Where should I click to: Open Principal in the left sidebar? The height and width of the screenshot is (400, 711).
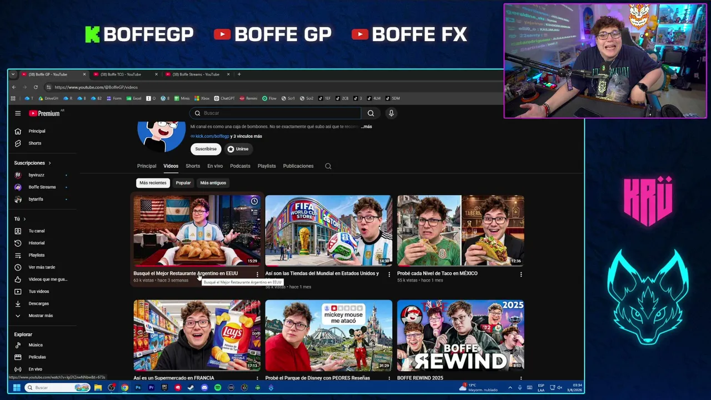(x=37, y=131)
